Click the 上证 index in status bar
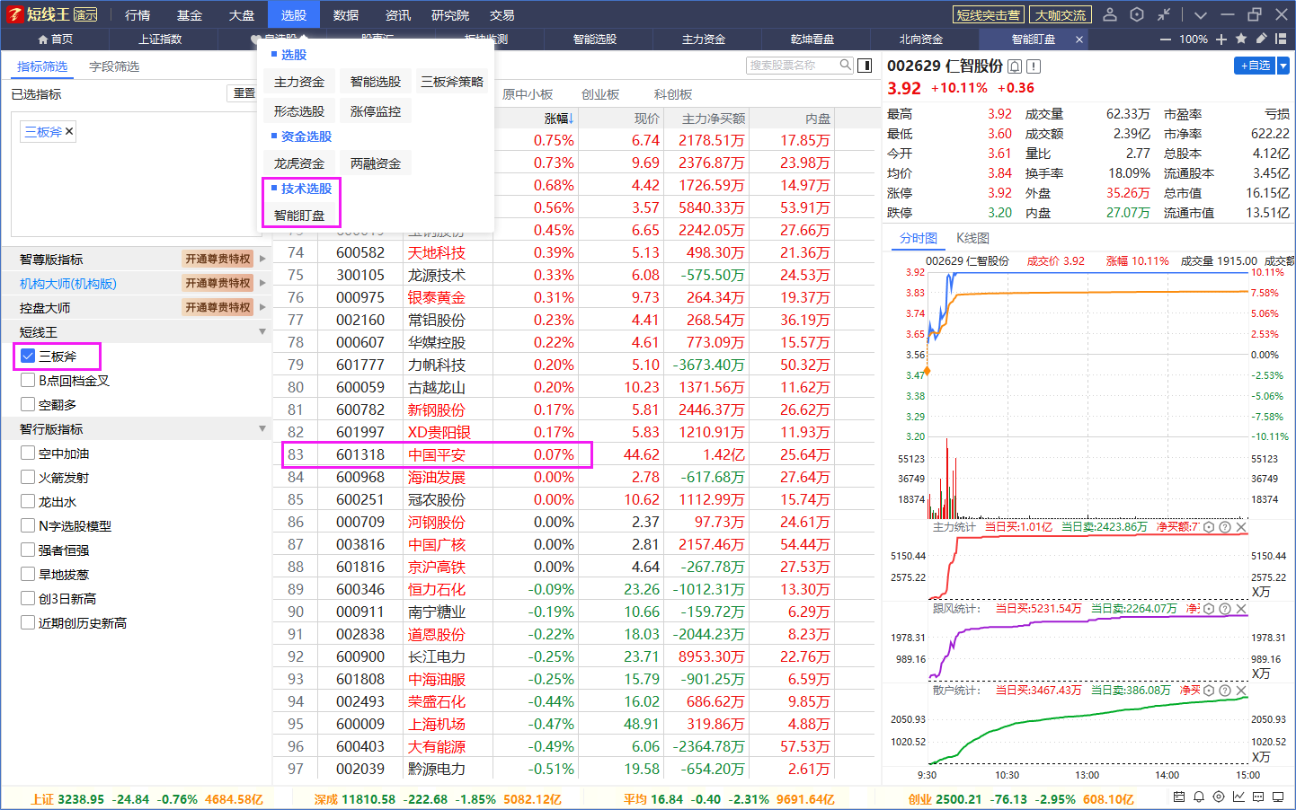1296x810 pixels. point(147,799)
